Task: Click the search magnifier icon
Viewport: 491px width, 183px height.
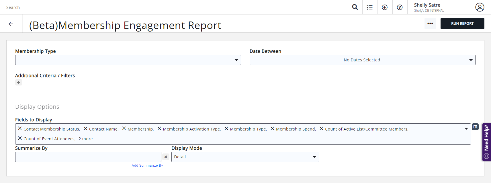Action: [355, 7]
